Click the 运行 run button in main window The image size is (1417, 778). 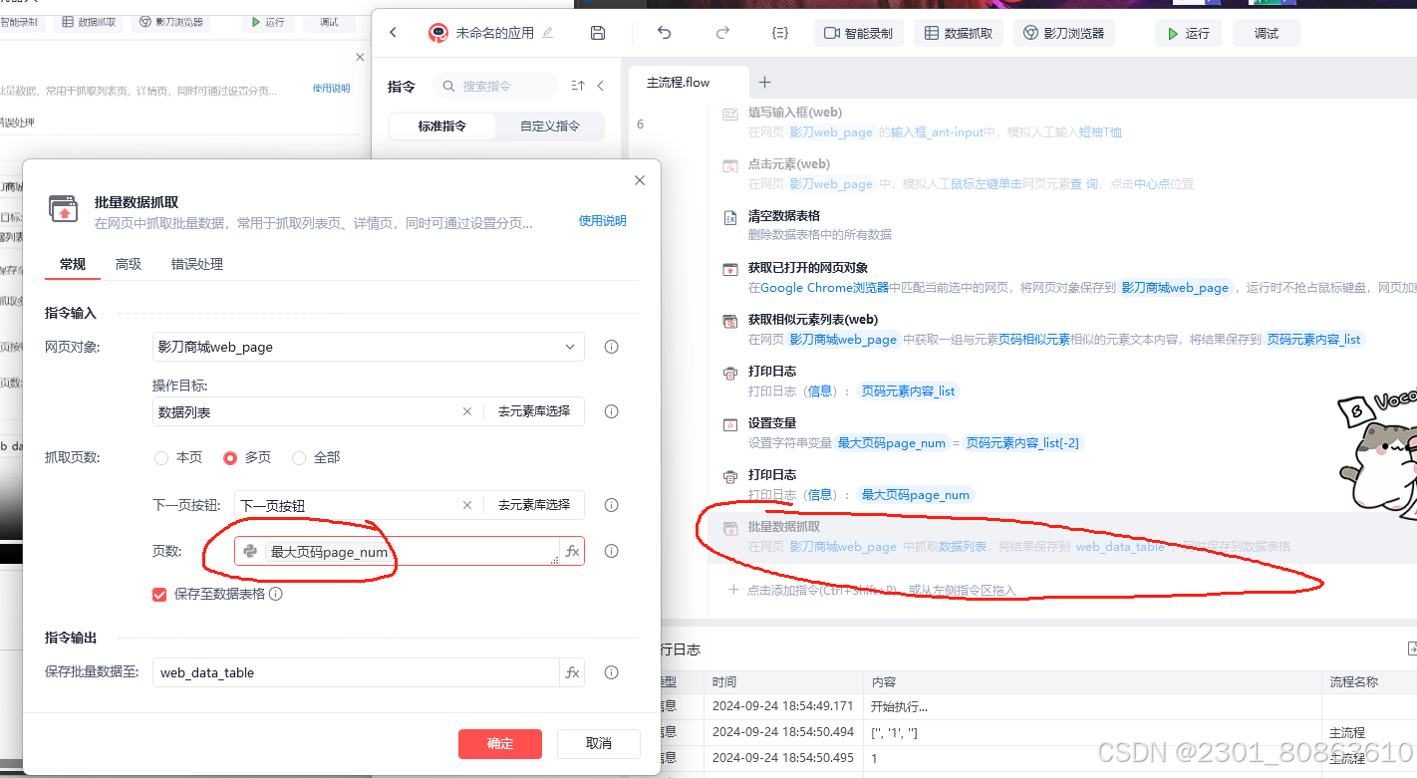pyautogui.click(x=1189, y=33)
